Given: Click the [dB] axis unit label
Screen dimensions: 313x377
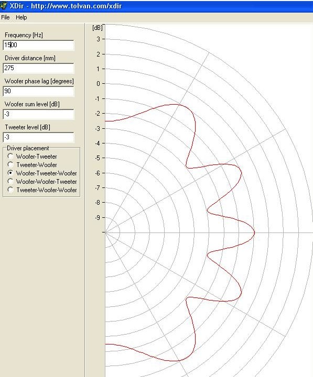Looking at the screenshot, I should (98, 28).
